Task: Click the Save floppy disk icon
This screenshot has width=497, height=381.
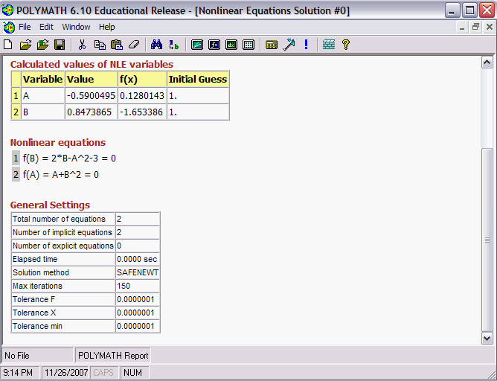Action: point(59,45)
